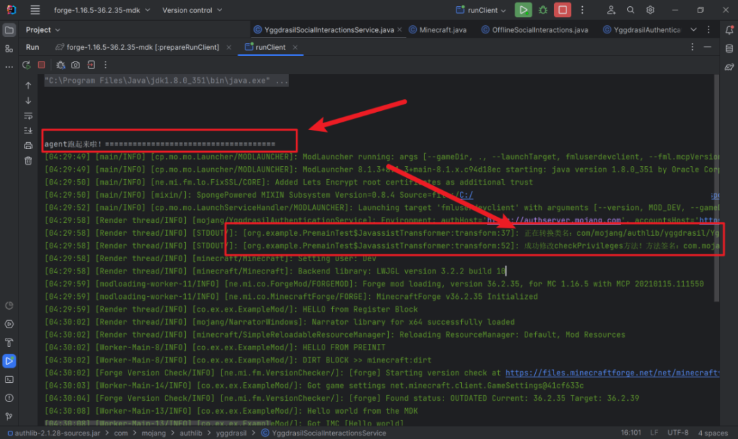Viewport: 738px width, 439px height.
Task: Stop process with red square in Run toolbar
Action: click(x=42, y=64)
